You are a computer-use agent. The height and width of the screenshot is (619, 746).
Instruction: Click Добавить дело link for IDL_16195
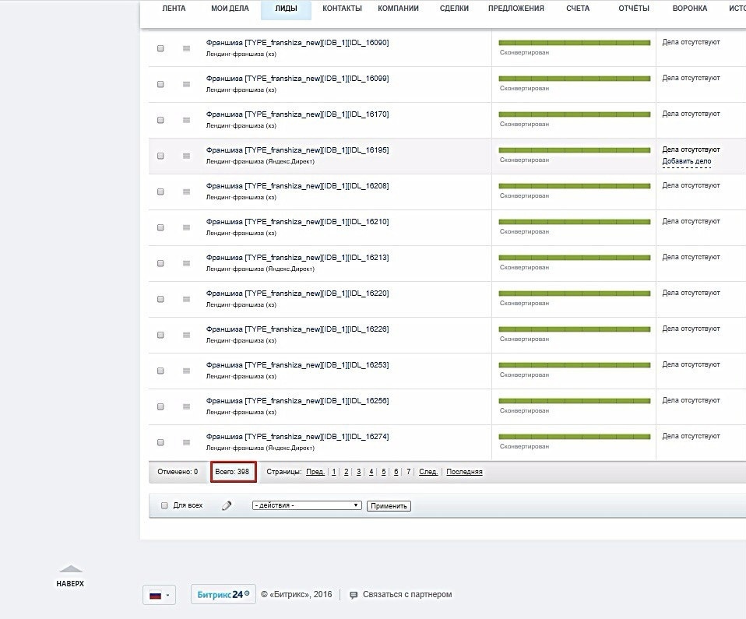687,161
